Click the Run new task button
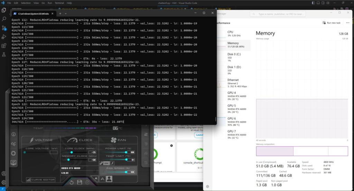Screen dimensions: 354x191 (332, 23)
